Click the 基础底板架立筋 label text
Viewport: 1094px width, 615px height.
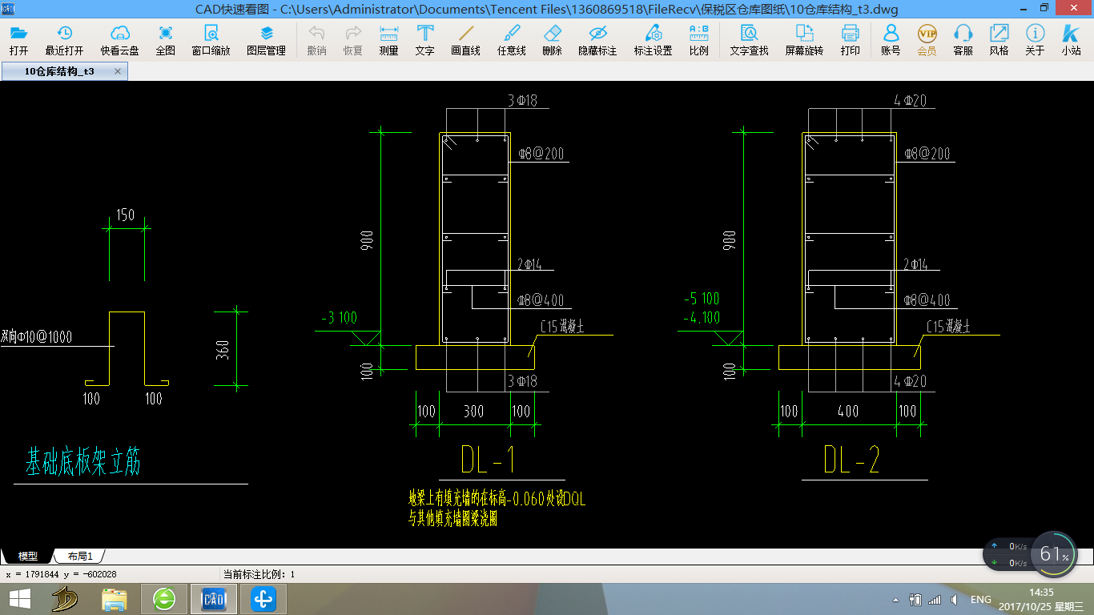coord(83,462)
